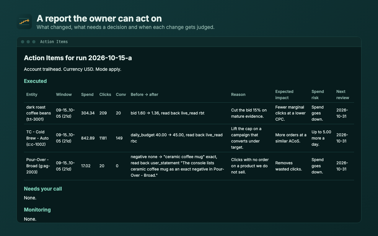378x236 pixels.
Task: Click the "Executed" section heading
Action: 35,81
